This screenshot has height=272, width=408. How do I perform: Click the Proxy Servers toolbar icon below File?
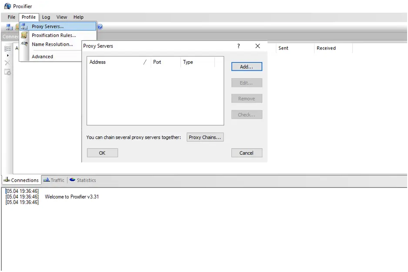(x=9, y=27)
